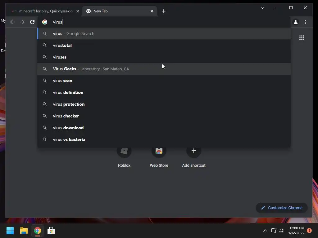Expand the tab search chevron

tap(262, 8)
